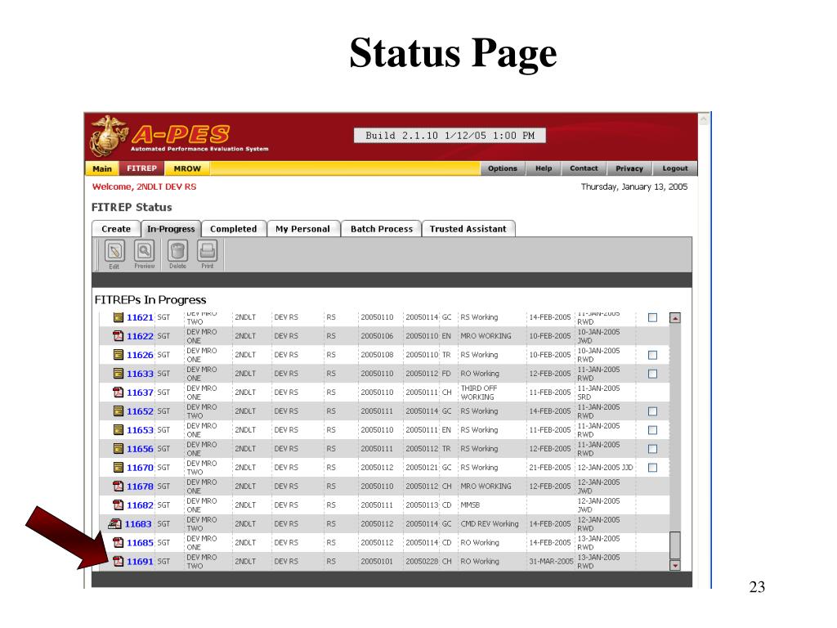This screenshot has width=837, height=628.
Task: Tick the checkbox for report 11653
Action: [652, 430]
